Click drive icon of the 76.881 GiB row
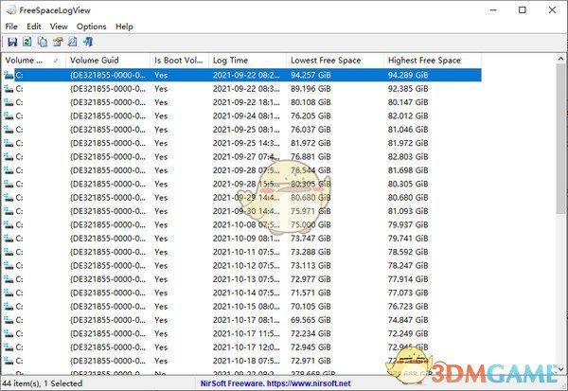Viewport: 568px width, 391px height. point(9,156)
